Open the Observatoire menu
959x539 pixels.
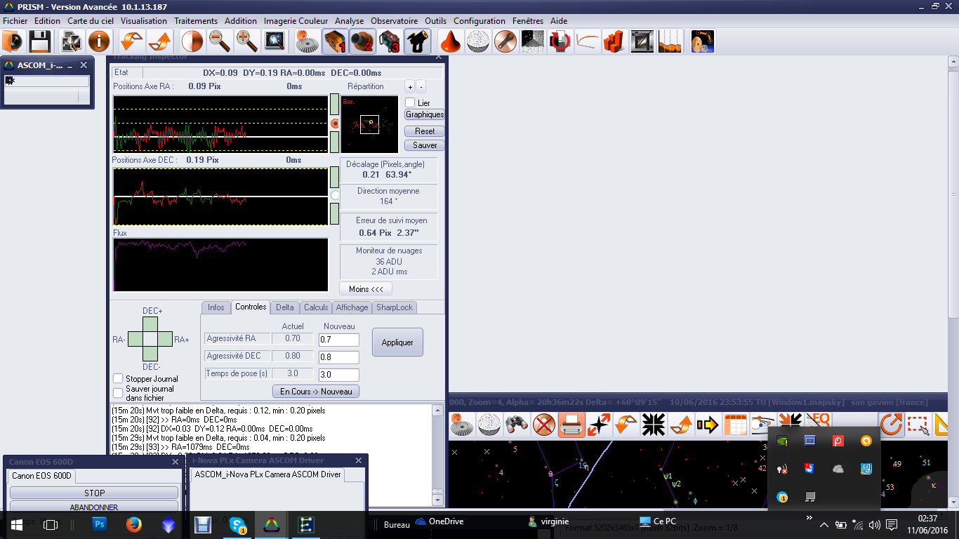coord(394,21)
